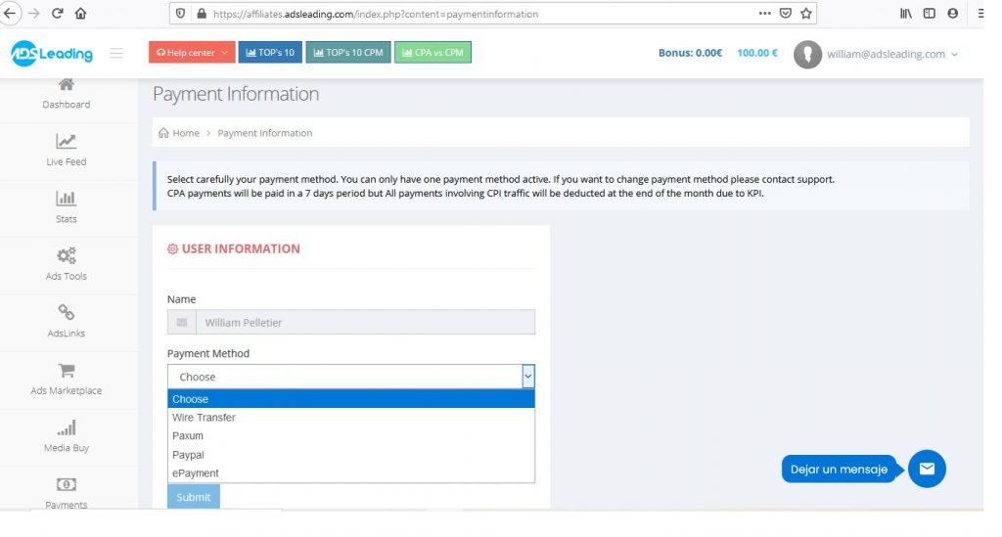Open Media Buy in the sidebar
Image resolution: width=1002 pixels, height=537 pixels.
[67, 437]
